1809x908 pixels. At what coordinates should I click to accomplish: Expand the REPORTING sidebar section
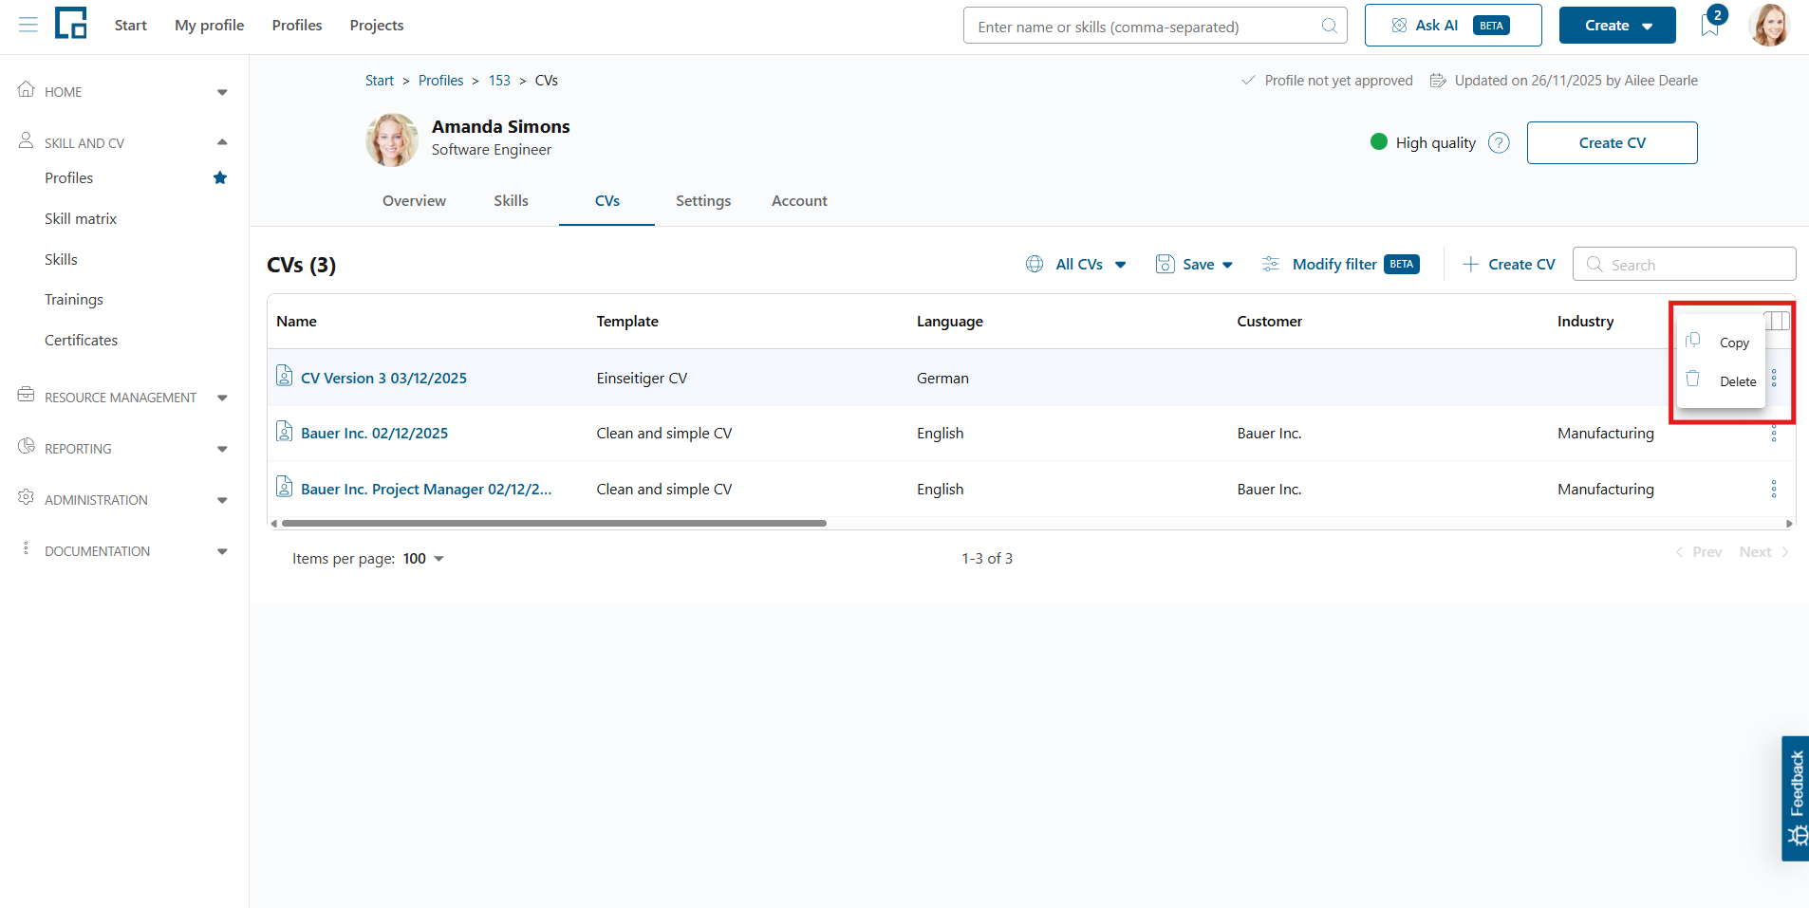point(124,449)
